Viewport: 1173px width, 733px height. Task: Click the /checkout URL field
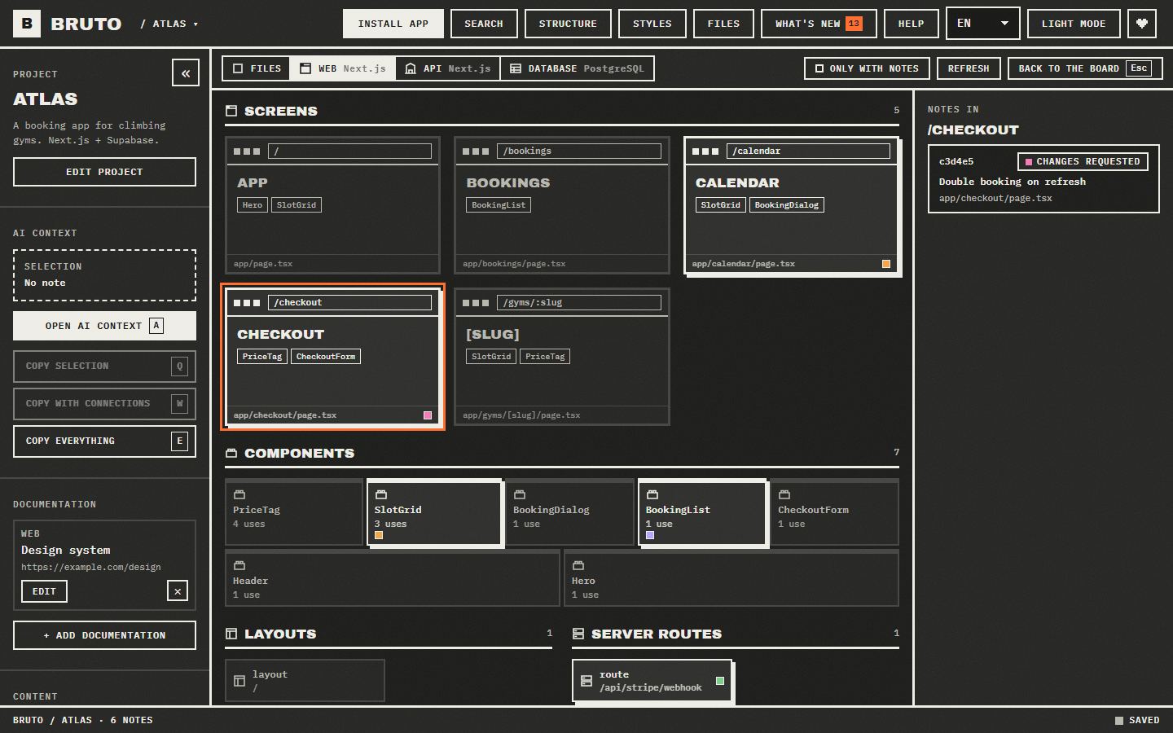click(x=349, y=303)
